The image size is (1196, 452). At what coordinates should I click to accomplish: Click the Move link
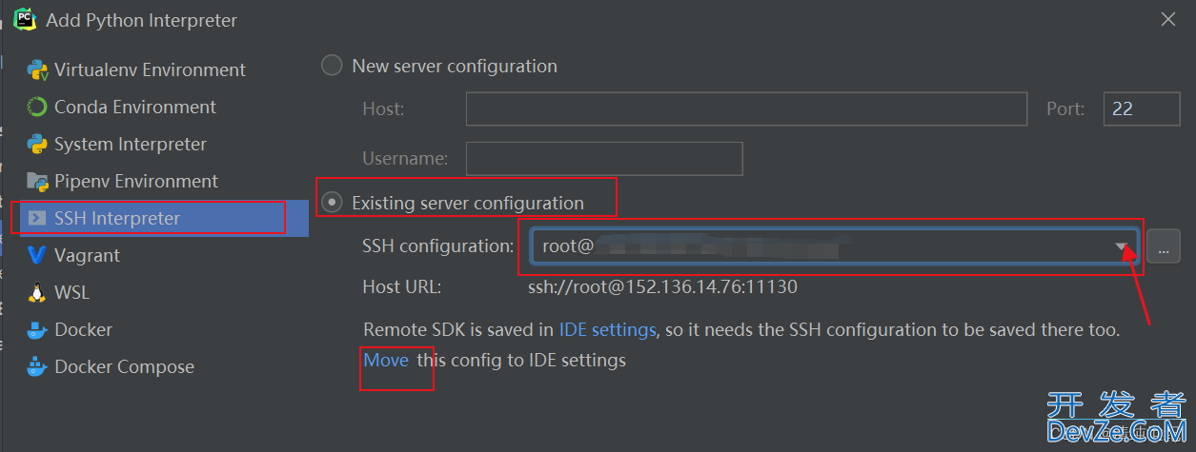(x=386, y=361)
